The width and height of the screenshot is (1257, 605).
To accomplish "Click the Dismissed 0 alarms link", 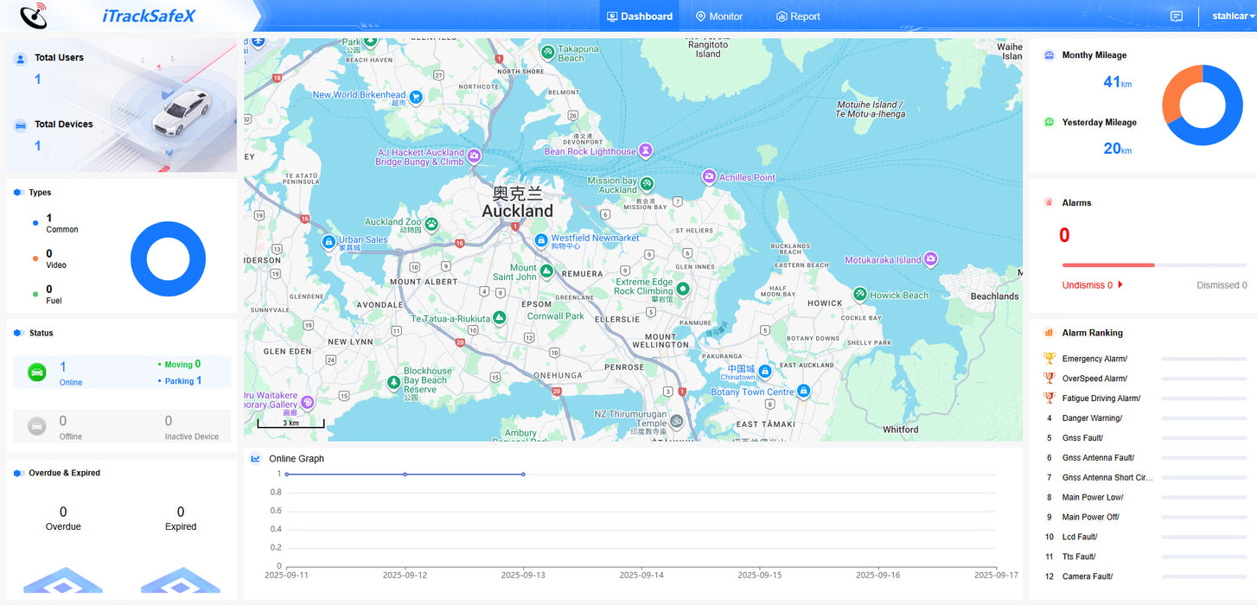I will (x=1221, y=285).
